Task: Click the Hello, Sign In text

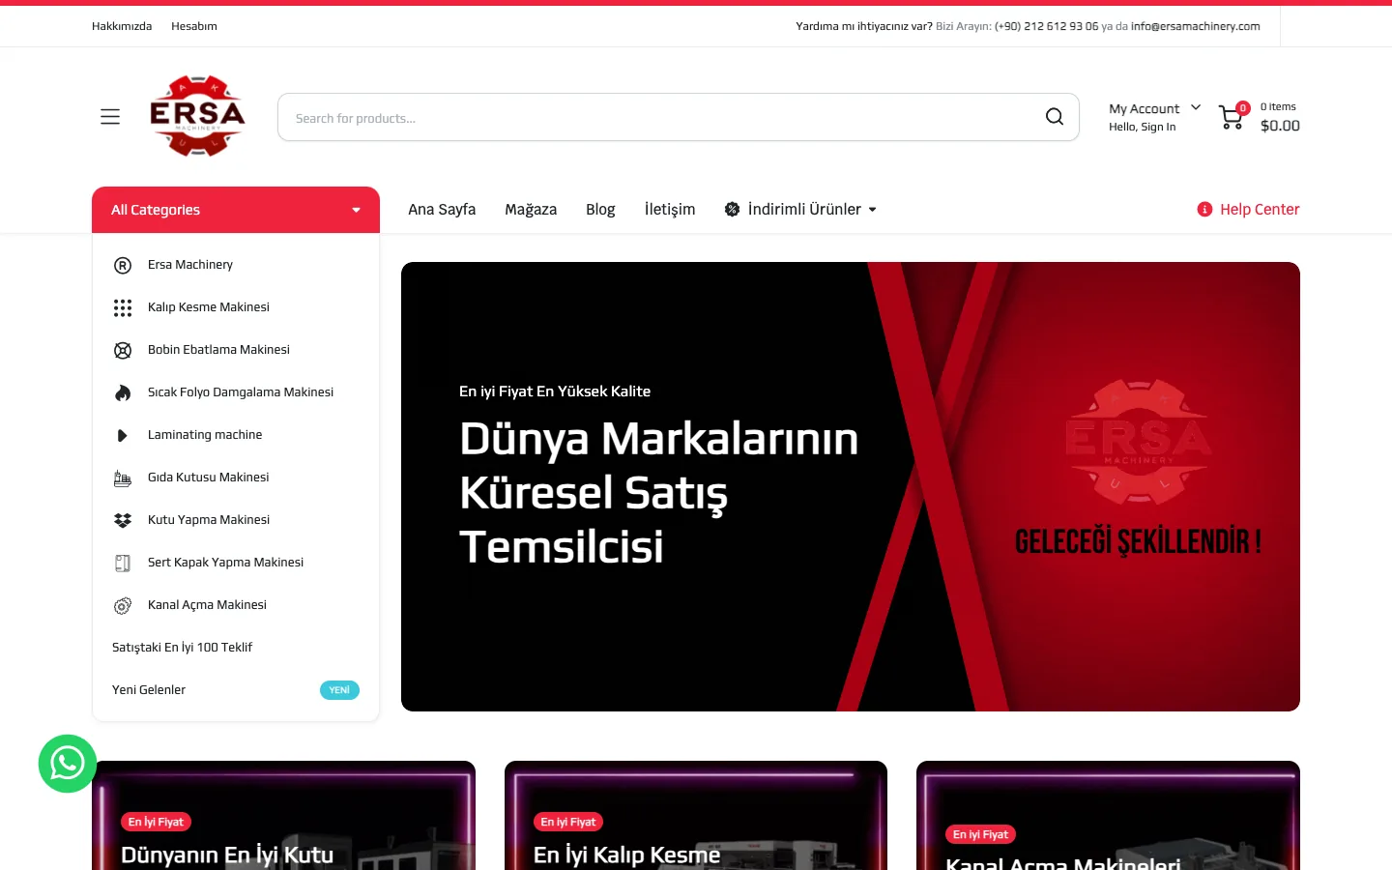Action: click(1143, 127)
